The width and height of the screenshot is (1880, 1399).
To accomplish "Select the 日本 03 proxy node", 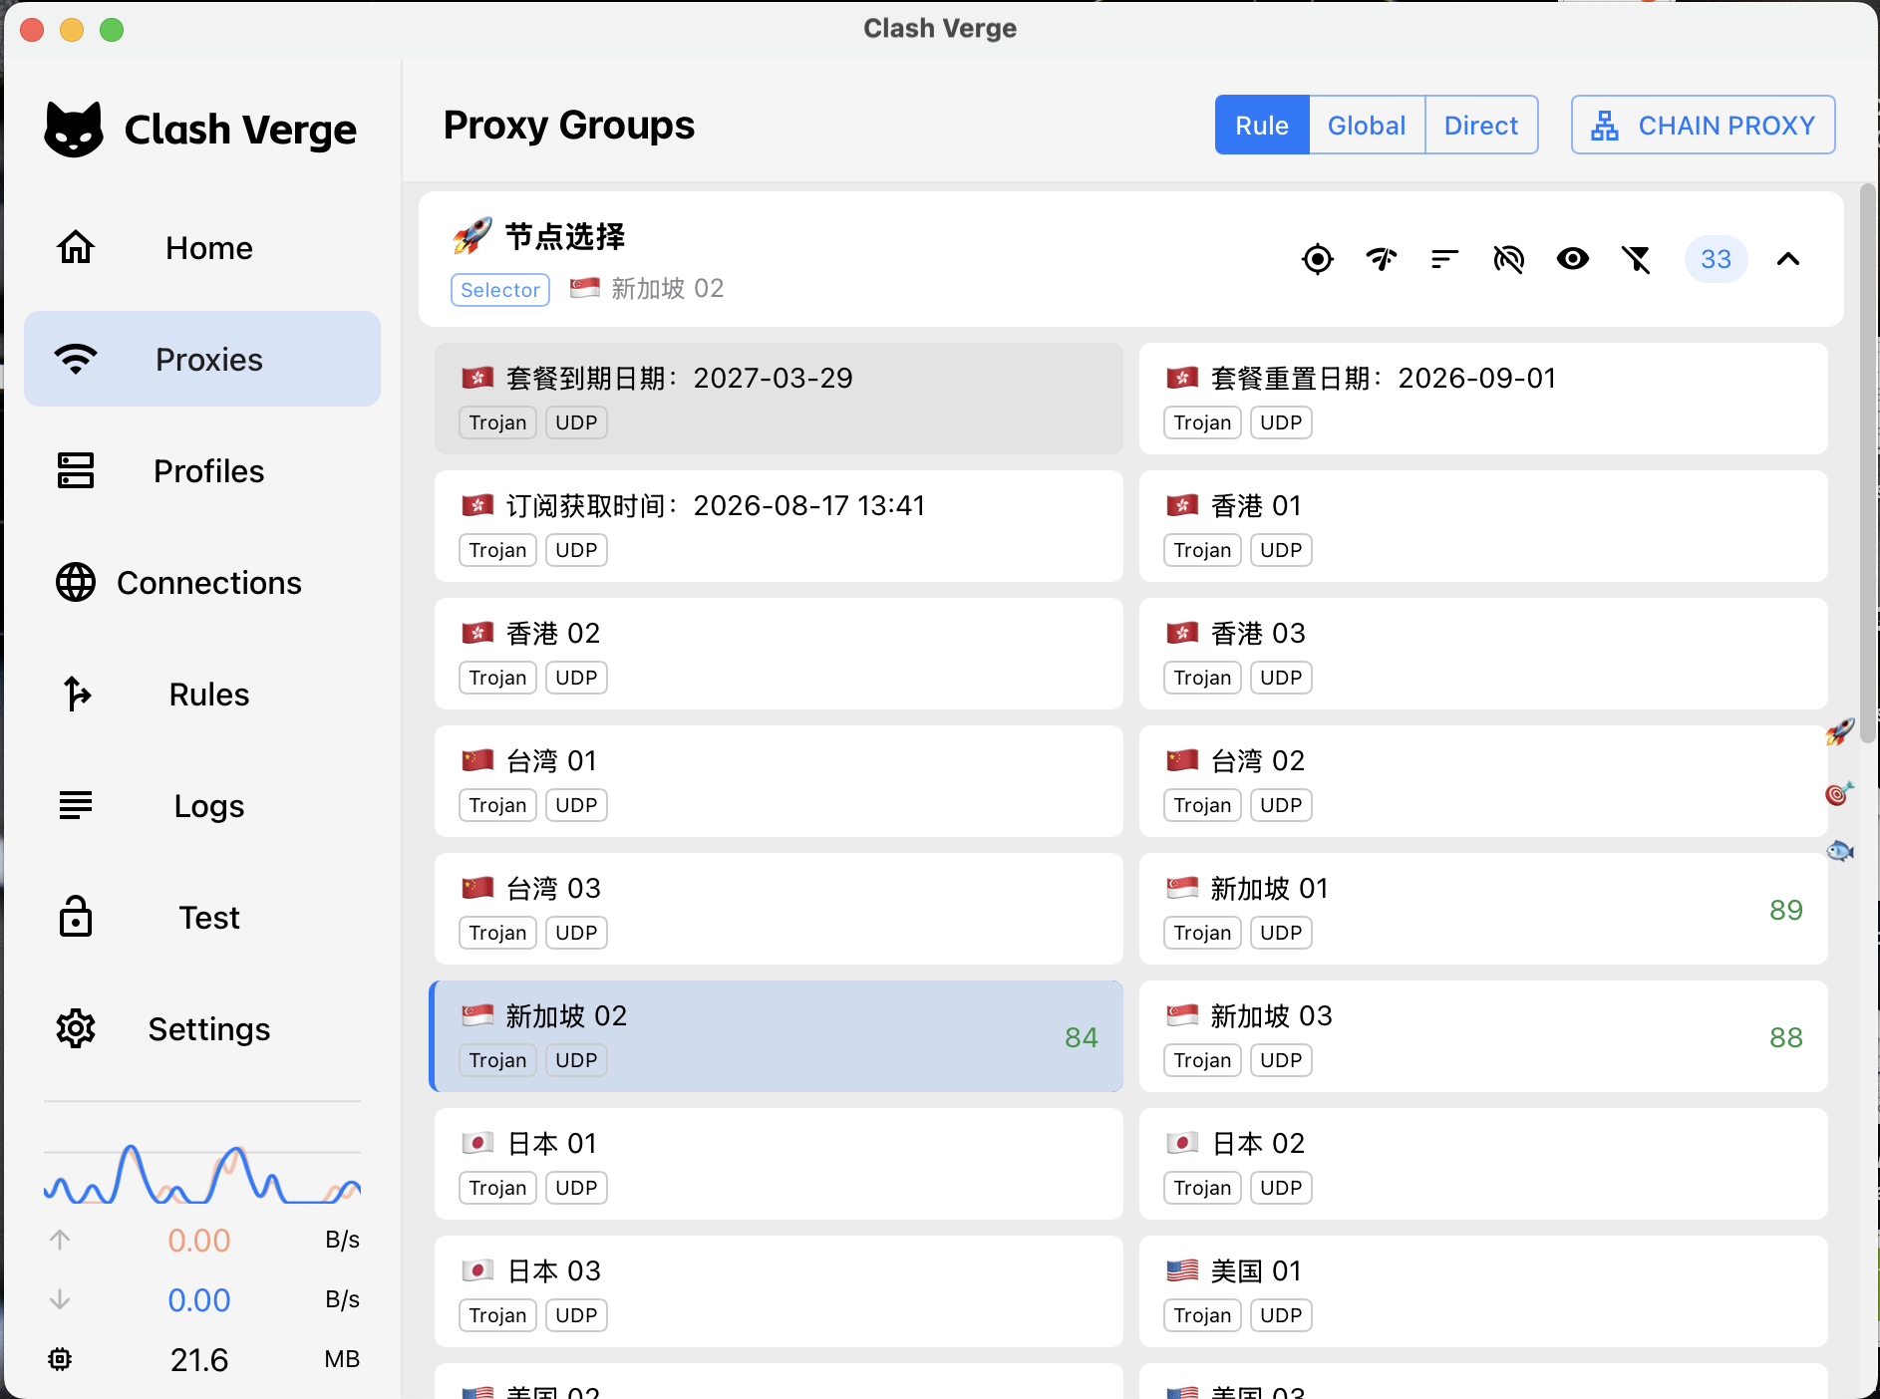I will click(x=779, y=1291).
